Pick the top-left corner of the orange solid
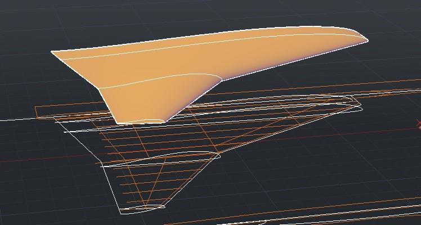 coord(52,52)
